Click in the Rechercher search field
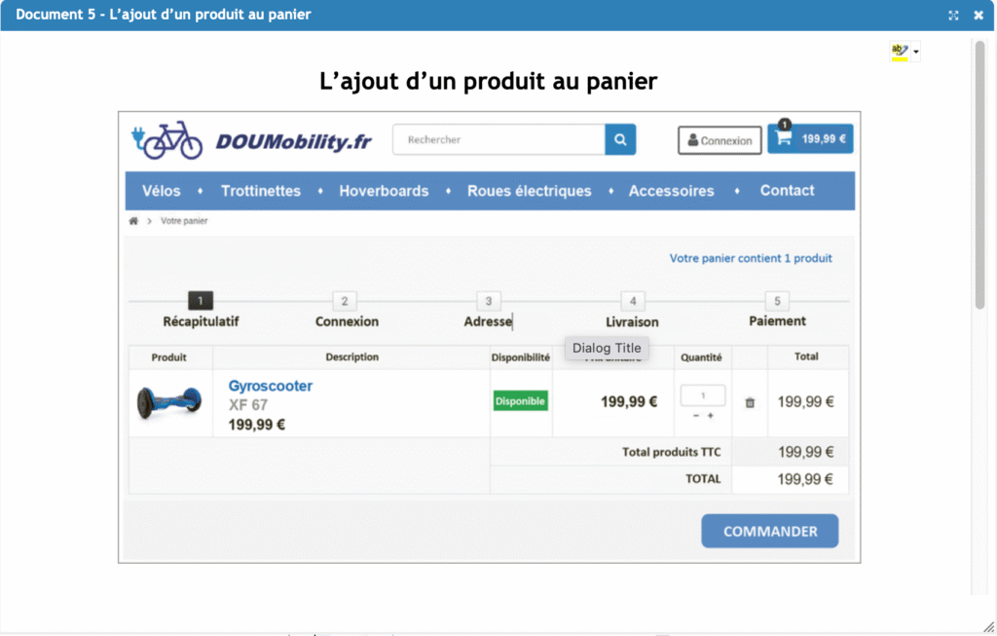 (x=498, y=140)
